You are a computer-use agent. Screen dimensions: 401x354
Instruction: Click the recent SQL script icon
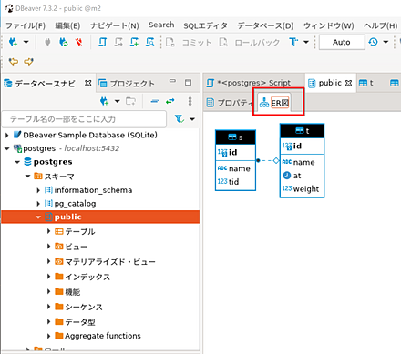[x=118, y=42]
